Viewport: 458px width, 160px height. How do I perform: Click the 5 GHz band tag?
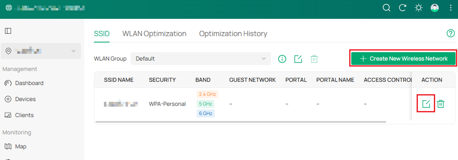pyautogui.click(x=205, y=104)
